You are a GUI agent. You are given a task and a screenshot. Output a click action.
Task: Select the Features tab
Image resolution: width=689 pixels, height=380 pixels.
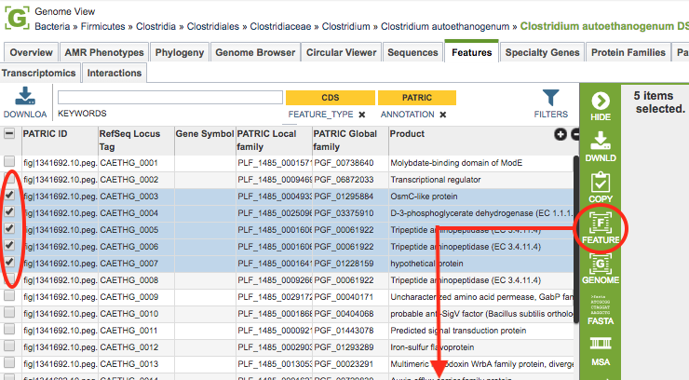tap(471, 52)
